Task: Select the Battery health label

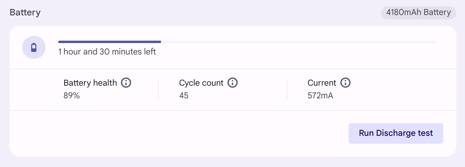Action: coord(90,83)
